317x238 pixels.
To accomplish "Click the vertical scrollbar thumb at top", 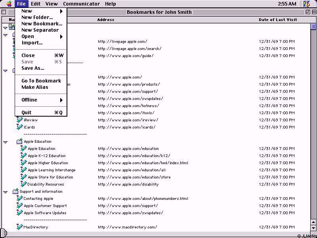I will [313, 26].
